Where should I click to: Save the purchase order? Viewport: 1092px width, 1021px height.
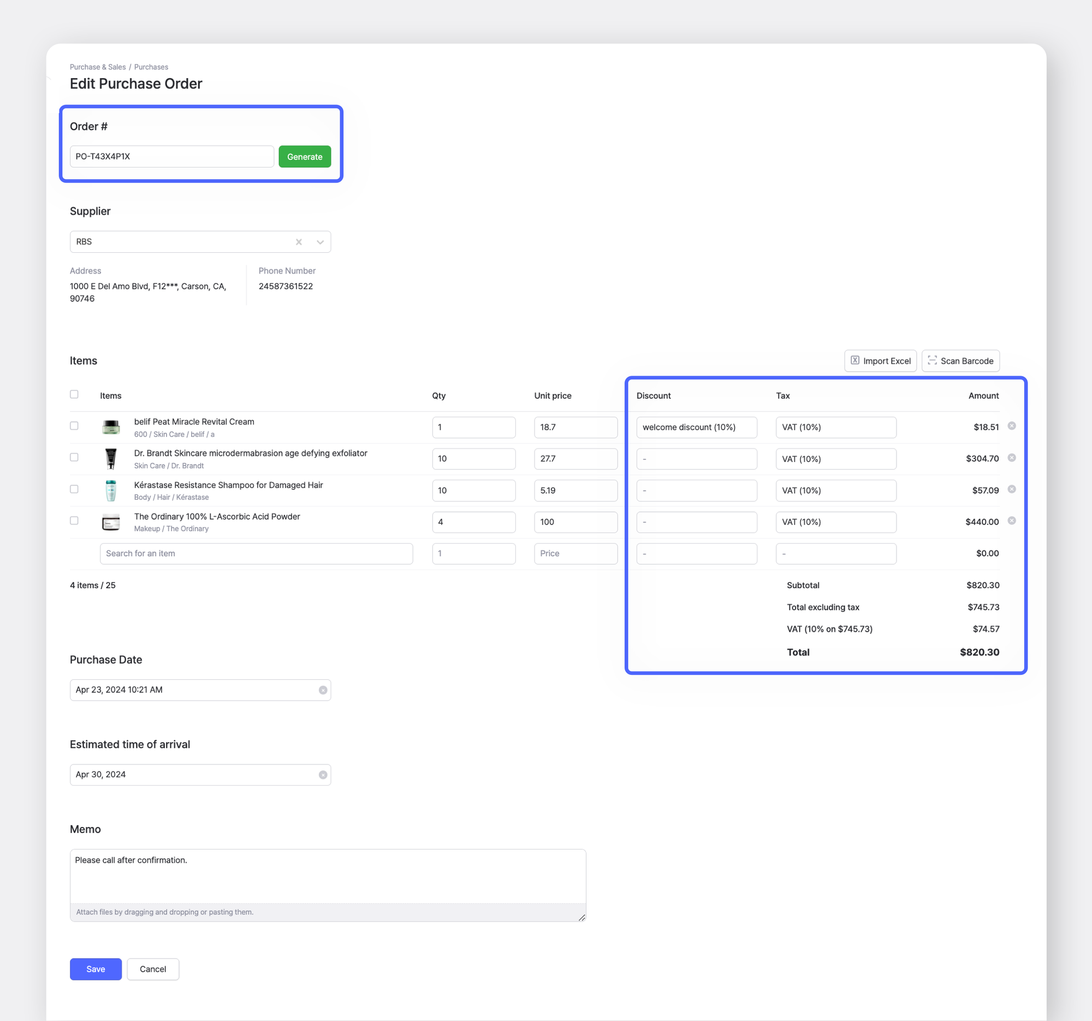pos(95,969)
